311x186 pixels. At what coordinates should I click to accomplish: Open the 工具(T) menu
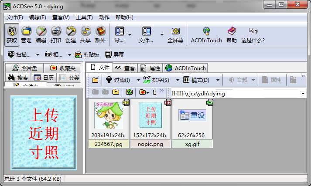point(84,17)
